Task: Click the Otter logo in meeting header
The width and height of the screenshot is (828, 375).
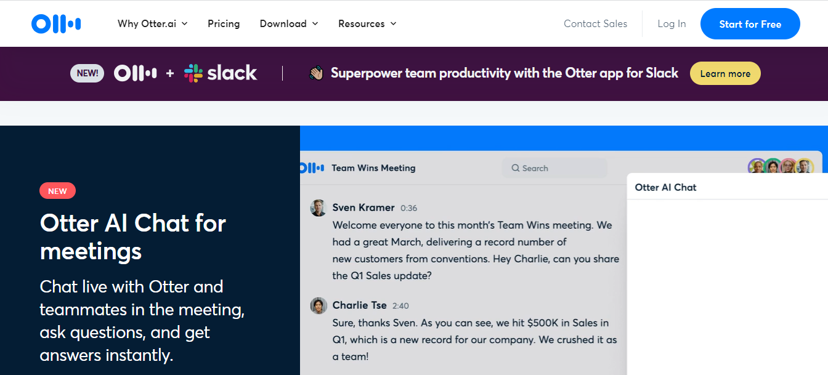Action: [x=312, y=167]
